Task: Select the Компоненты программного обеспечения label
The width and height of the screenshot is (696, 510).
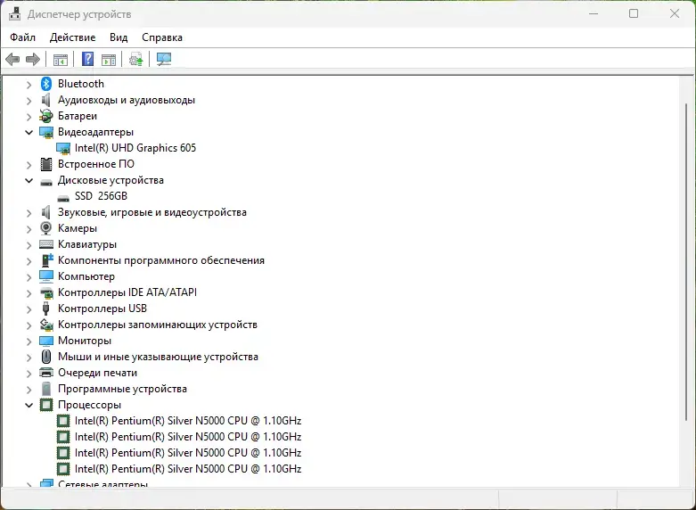Action: coord(161,260)
